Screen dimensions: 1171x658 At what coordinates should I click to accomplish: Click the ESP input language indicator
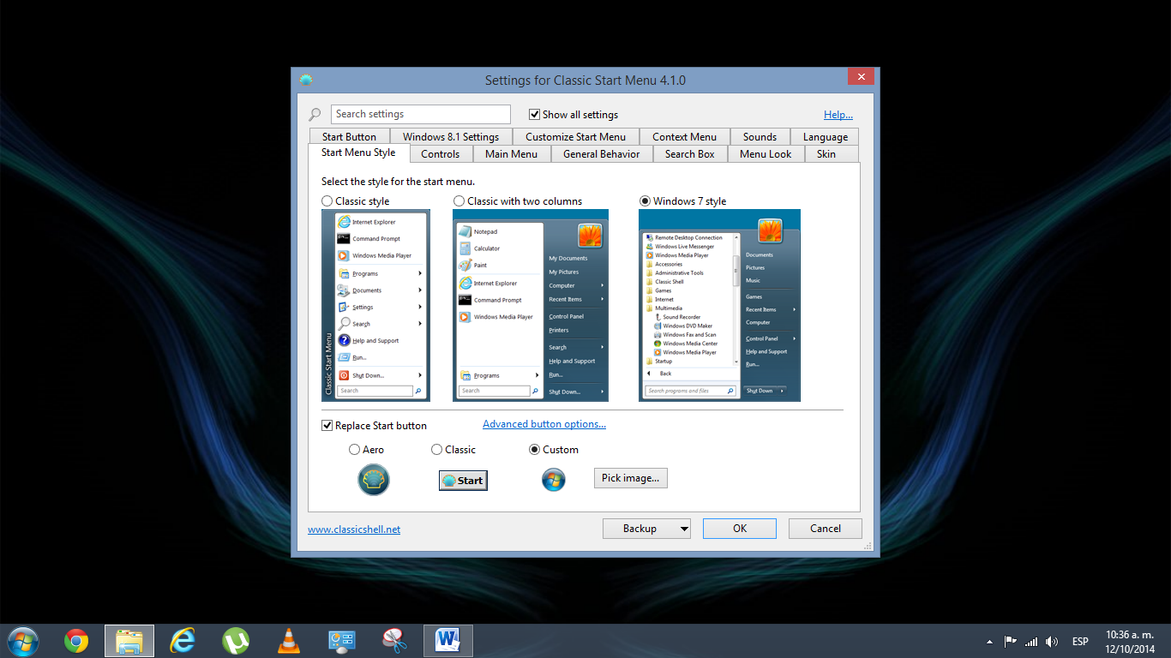[x=1080, y=642]
